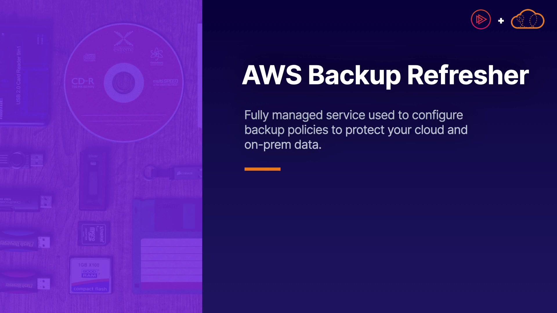The width and height of the screenshot is (557, 313).
Task: Click the orange cloud guru logo
Action: (x=527, y=19)
